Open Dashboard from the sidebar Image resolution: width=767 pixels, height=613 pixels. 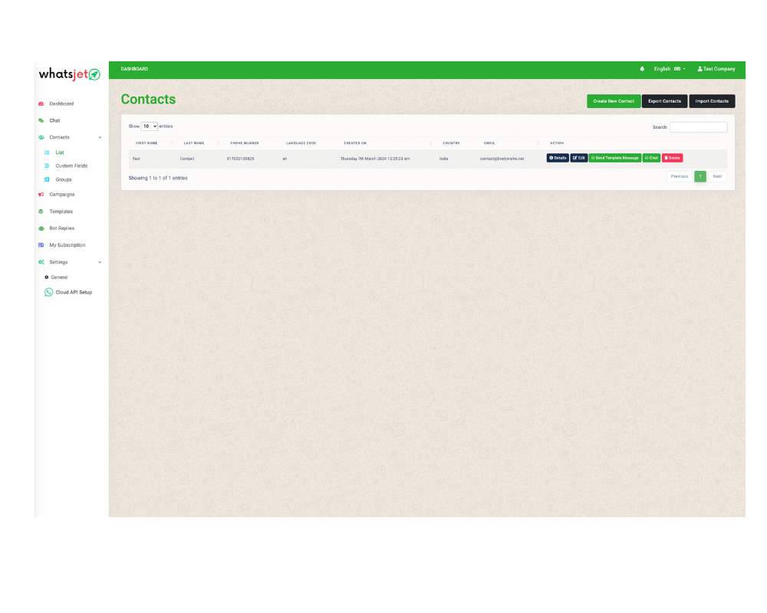tap(61, 103)
